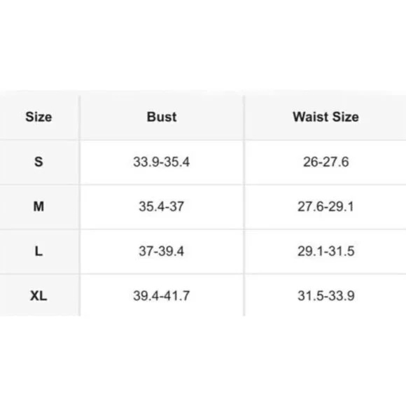Click bust value 37-39.4
The width and height of the screenshot is (406, 406).
click(x=161, y=251)
